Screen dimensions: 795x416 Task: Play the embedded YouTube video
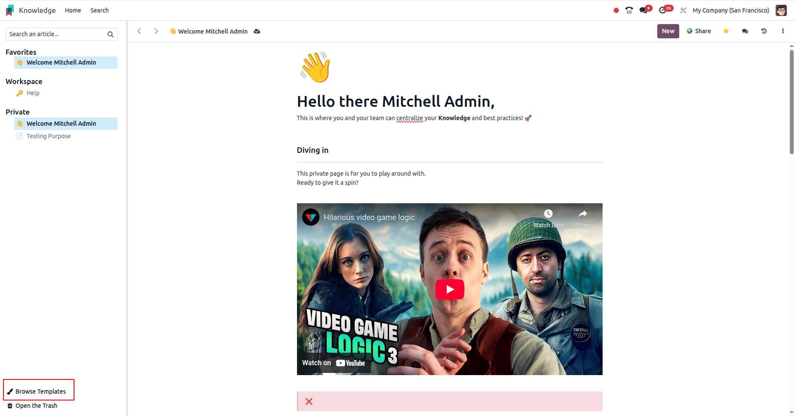pos(450,289)
